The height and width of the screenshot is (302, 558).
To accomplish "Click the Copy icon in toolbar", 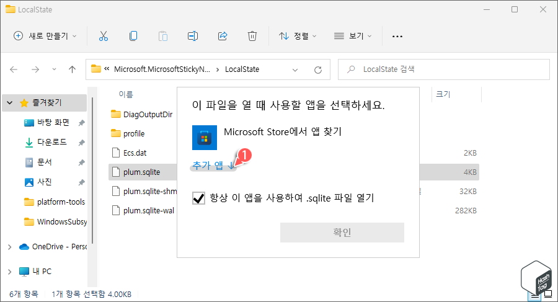I will [133, 36].
